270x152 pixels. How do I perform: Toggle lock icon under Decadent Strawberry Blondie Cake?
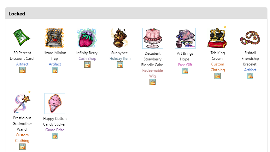click(x=153, y=82)
